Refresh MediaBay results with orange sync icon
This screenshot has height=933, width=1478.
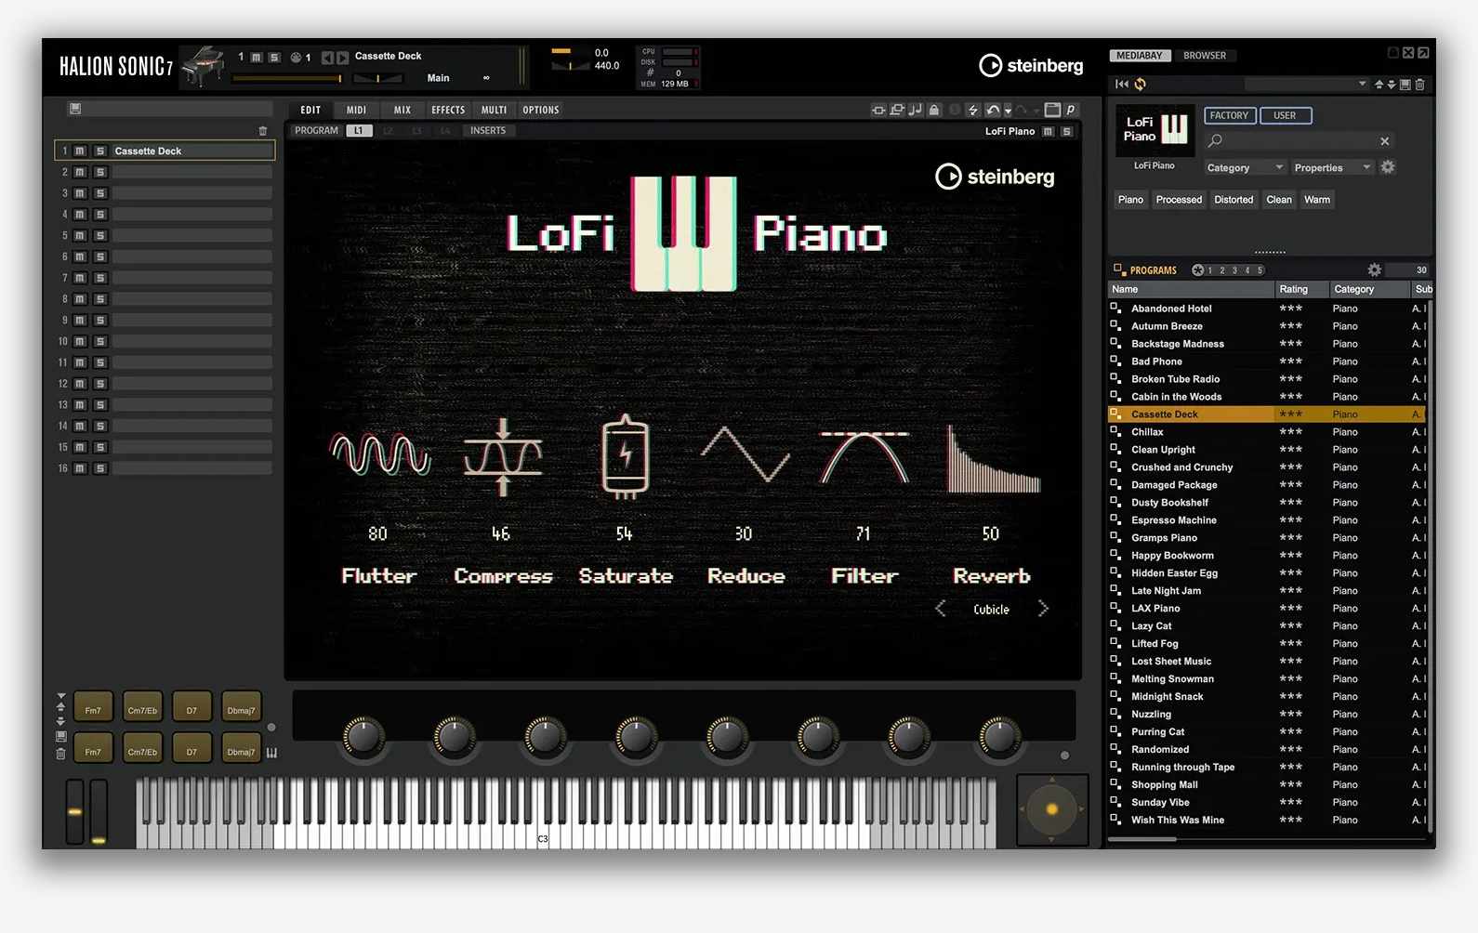[x=1141, y=84]
